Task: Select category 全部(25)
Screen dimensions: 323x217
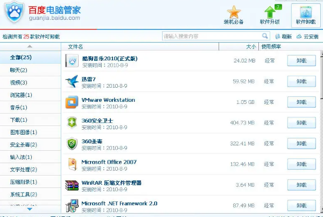Action: click(x=31, y=57)
